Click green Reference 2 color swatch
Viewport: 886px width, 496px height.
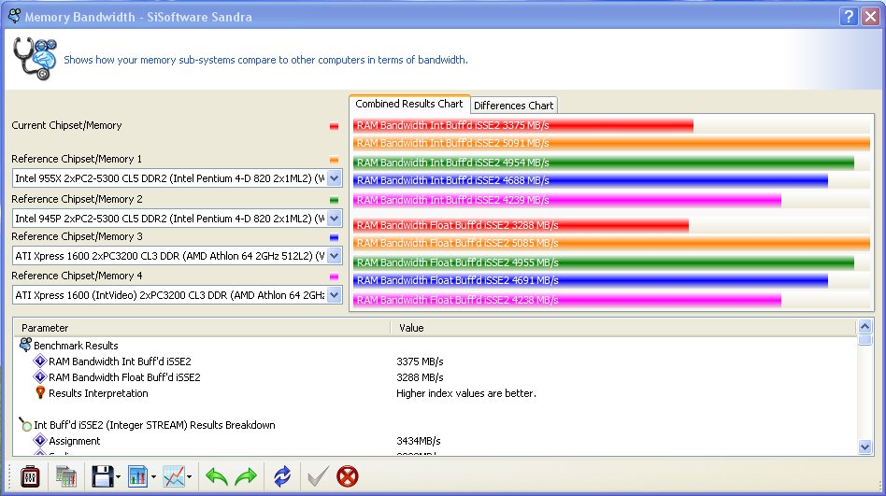(x=334, y=200)
